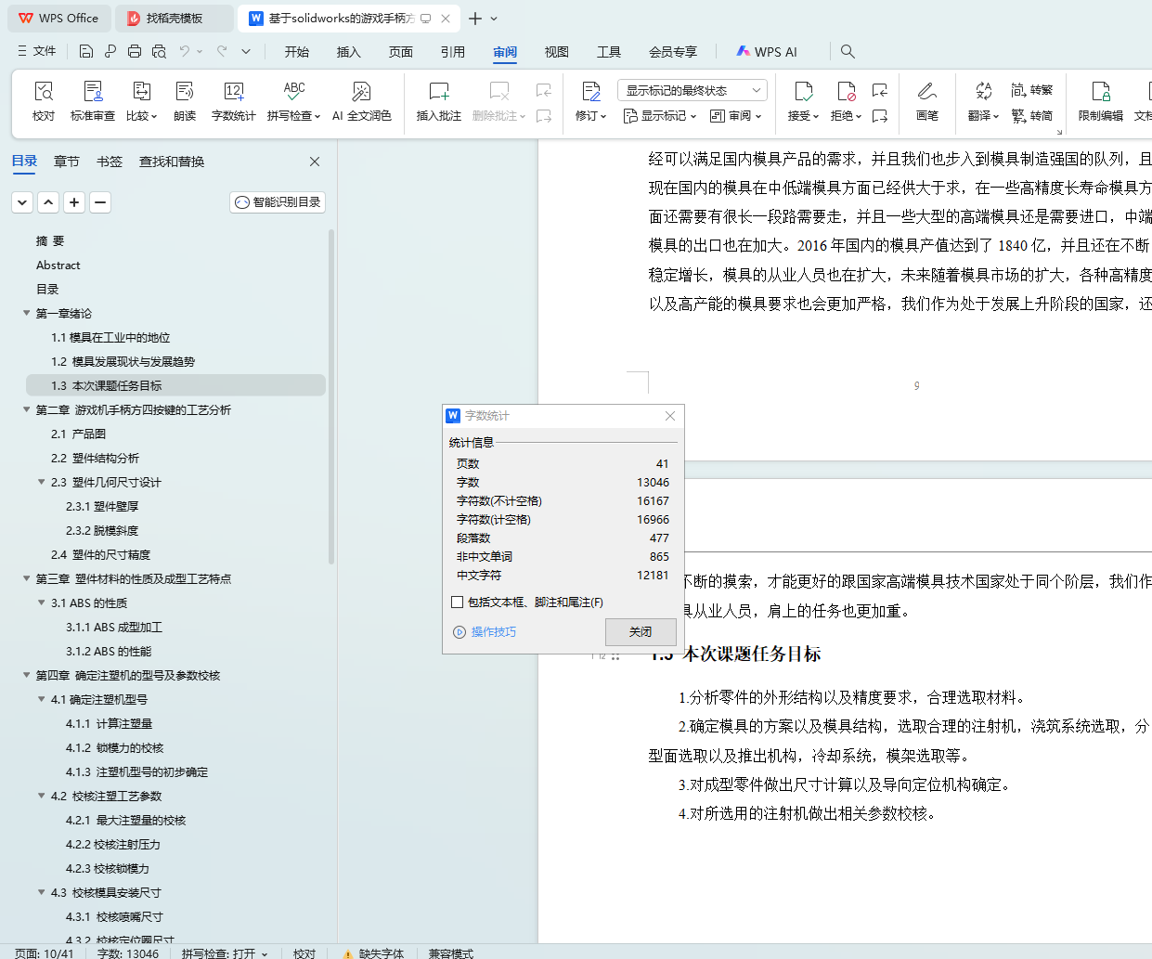Screen dimensions: 1152x959
Task: Select 2.3.1 塑件壁厚 outline entry
Action: [x=102, y=506]
